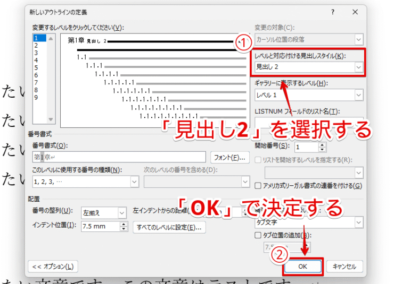
Task: Click すべてのレベルに設定(E)... button
Action: pyautogui.click(x=169, y=227)
